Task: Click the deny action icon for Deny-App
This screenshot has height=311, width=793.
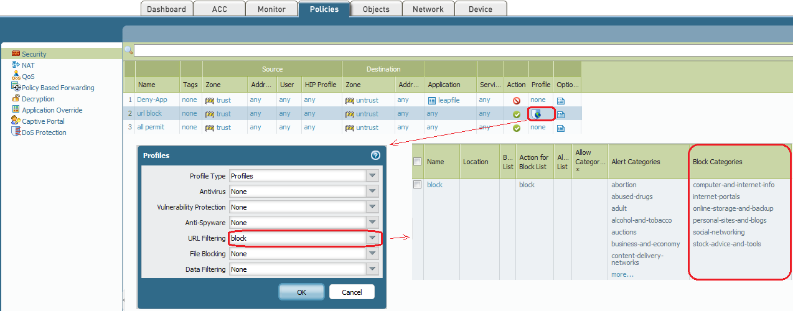Action: [516, 100]
